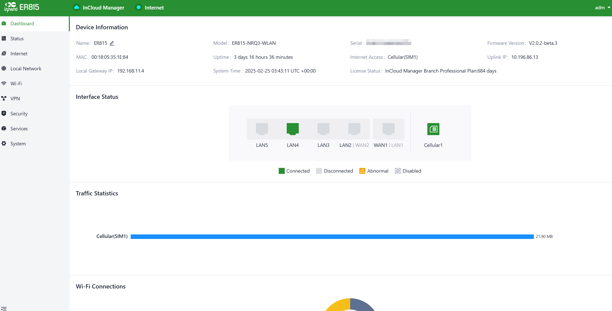This screenshot has height=311, width=612.
Task: Click the LAN5 port icon
Action: (x=262, y=129)
